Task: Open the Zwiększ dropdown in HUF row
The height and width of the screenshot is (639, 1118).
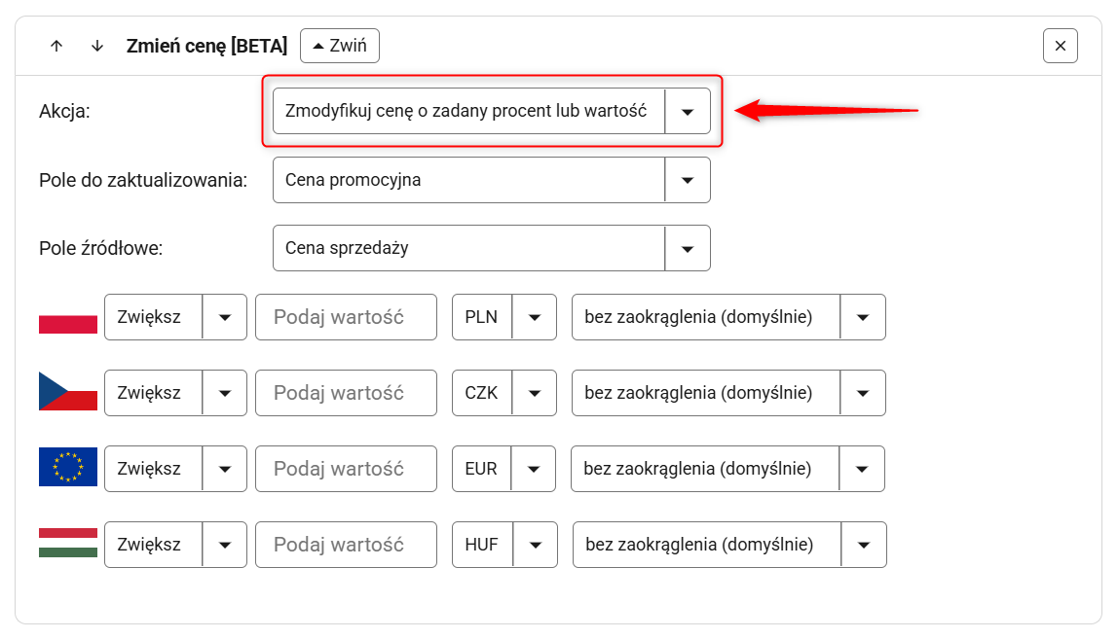Action: pos(175,545)
